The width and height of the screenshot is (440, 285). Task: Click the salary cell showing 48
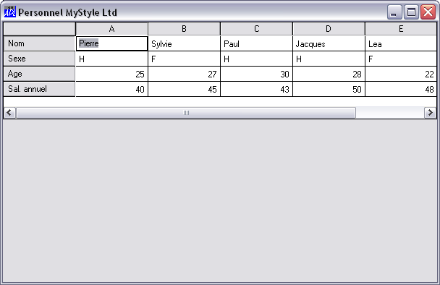[401, 89]
